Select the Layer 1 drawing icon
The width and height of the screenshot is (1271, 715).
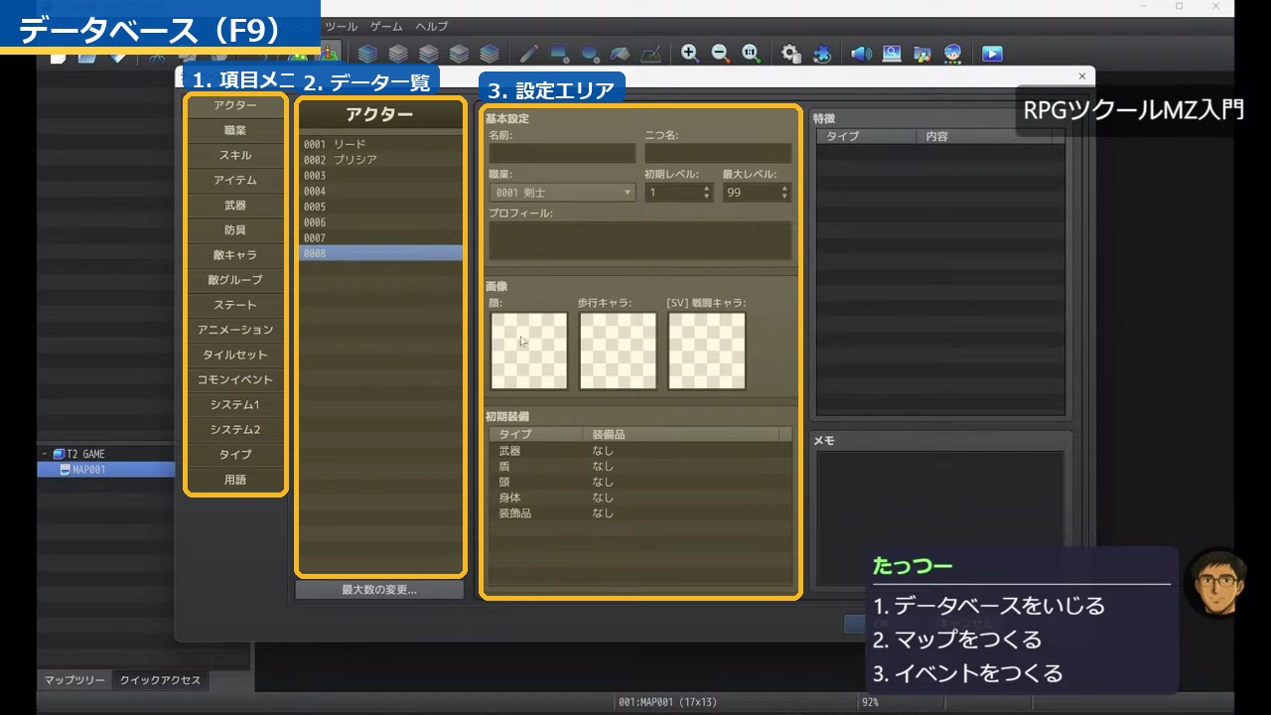click(x=398, y=54)
